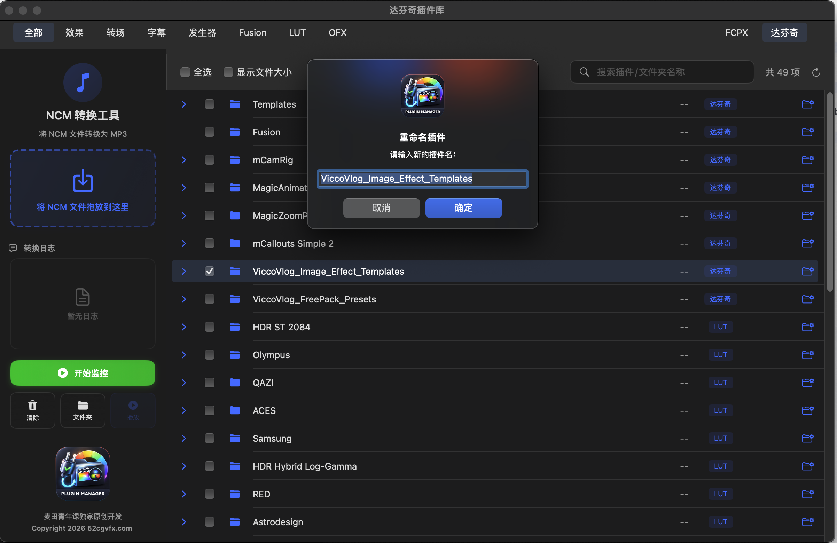The image size is (837, 543).
Task: Toggle the 显示文件大小 checkbox
Action: pos(228,72)
